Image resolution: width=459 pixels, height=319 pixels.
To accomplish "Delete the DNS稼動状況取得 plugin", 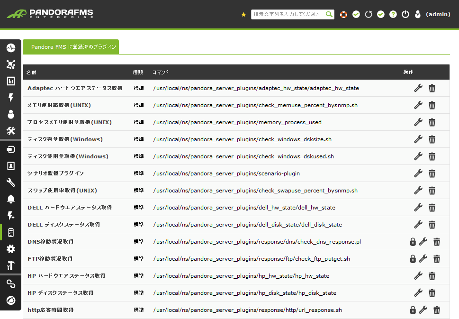I will click(x=437, y=242).
